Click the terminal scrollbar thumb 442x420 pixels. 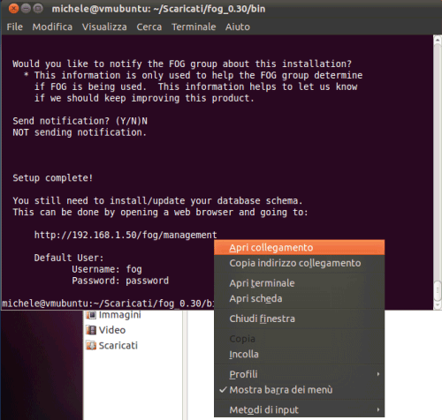438,291
